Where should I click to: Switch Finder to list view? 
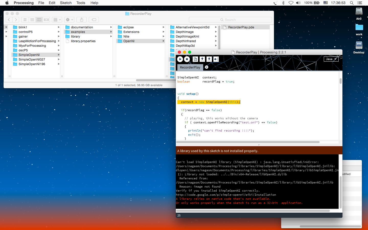pos(32,20)
